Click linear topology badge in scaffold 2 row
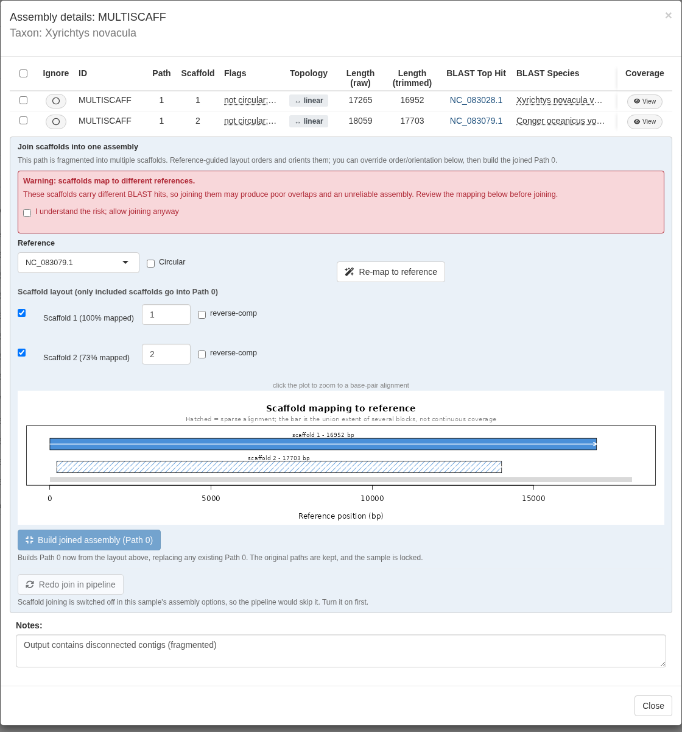 tap(309, 121)
